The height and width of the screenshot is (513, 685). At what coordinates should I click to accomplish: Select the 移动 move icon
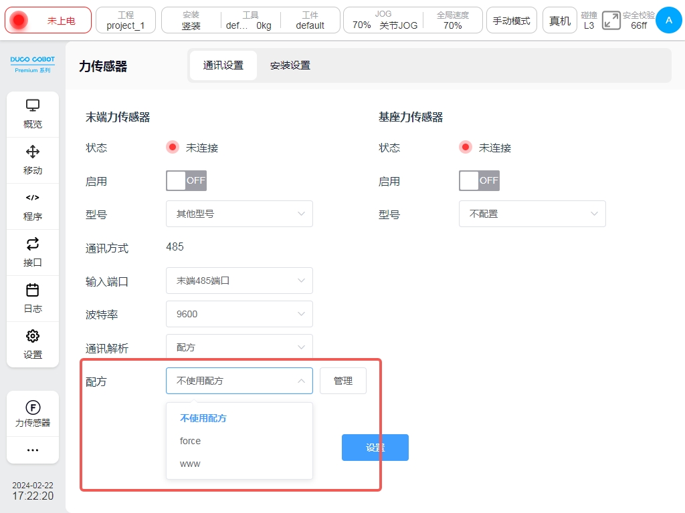coord(33,160)
